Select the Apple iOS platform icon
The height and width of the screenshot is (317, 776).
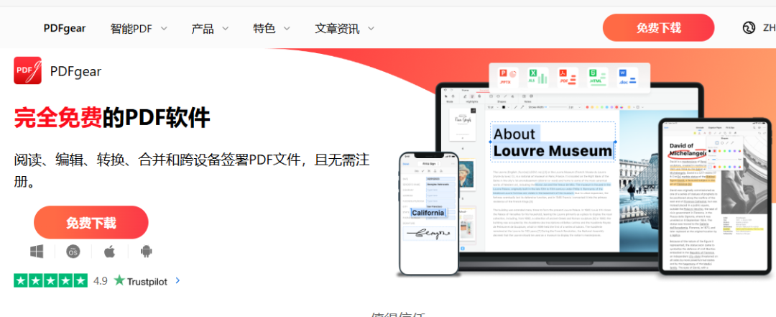coord(109,252)
